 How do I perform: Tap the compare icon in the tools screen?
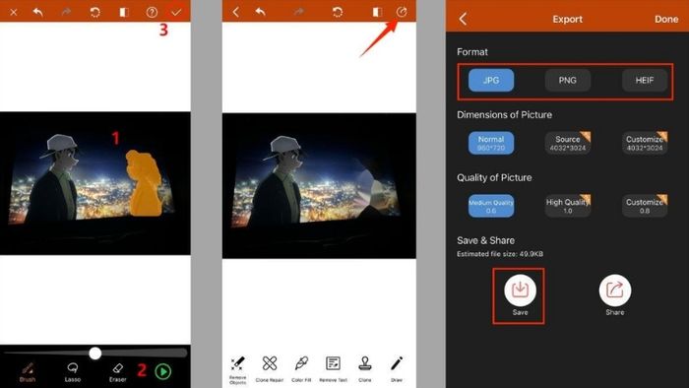[377, 12]
